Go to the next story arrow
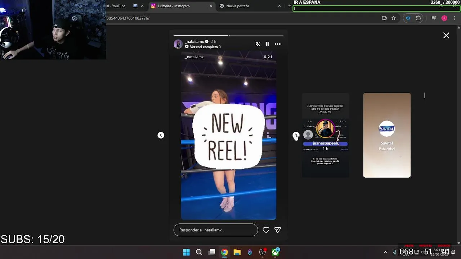This screenshot has height=259, width=461. tap(296, 135)
